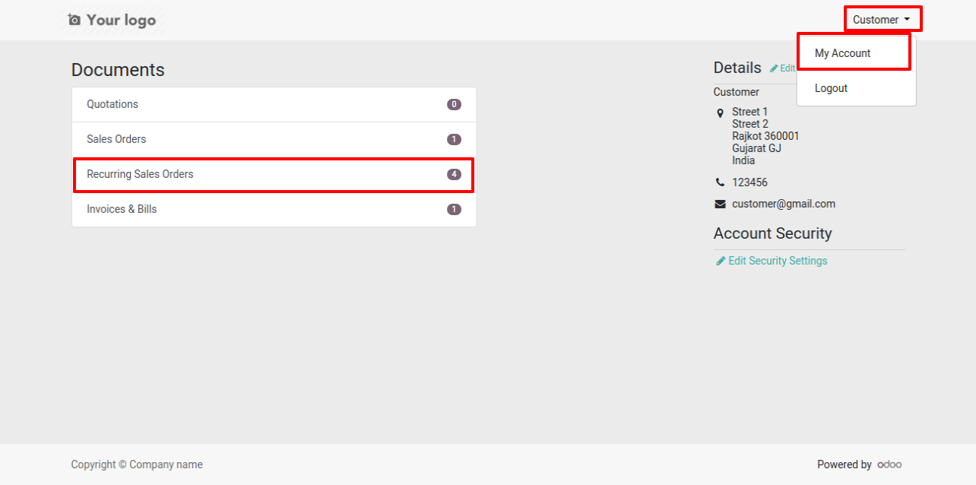
Task: Click the envelope icon beside email address
Action: 721,204
